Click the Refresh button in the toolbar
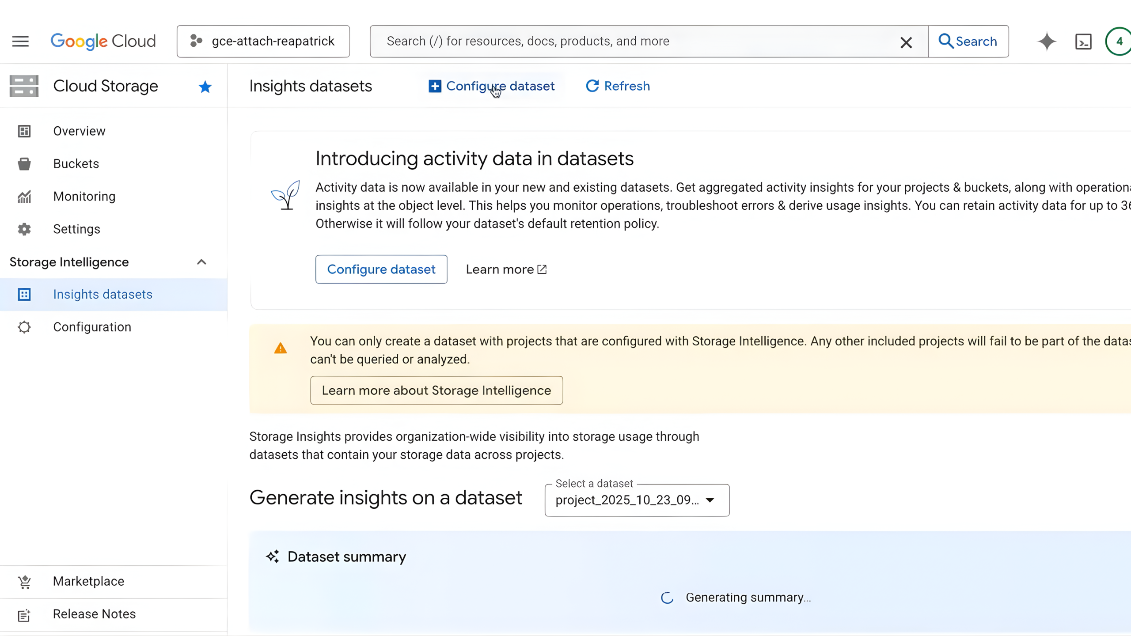 tap(618, 86)
